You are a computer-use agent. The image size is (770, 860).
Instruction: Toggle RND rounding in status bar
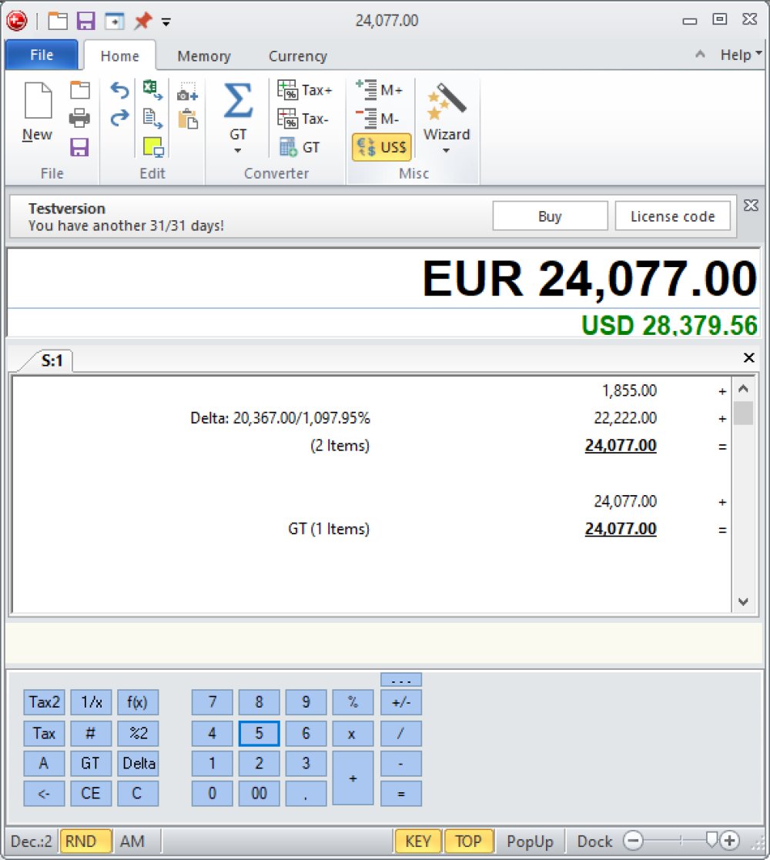[85, 841]
